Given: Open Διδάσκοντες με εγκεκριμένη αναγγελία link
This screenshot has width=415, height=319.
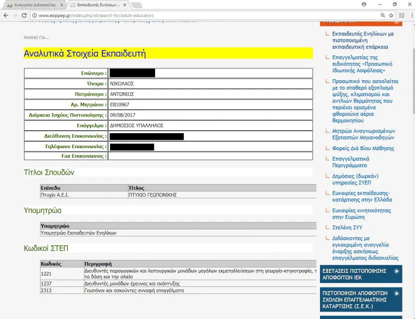Looking at the screenshot, I should pos(365,248).
